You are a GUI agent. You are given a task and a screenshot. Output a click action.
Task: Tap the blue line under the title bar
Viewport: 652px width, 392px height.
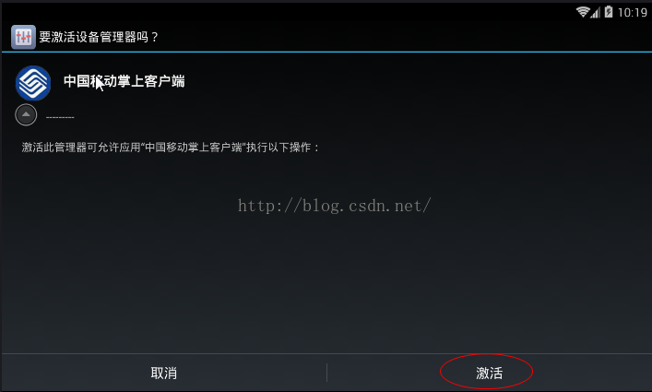(x=326, y=52)
